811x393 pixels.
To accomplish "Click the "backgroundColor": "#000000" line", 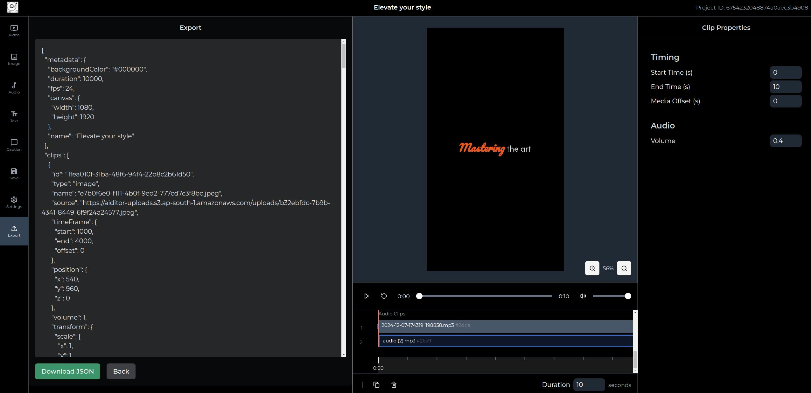I will [x=97, y=69].
